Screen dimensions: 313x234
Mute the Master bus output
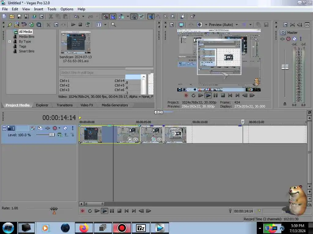294,39
